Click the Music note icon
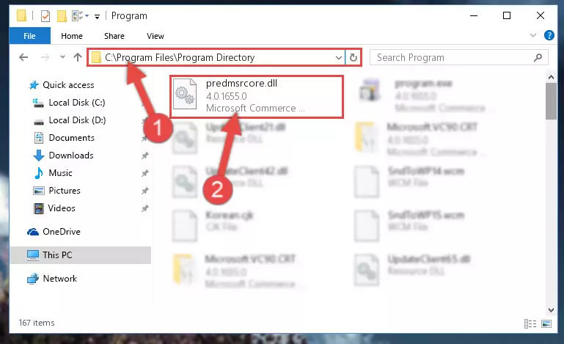This screenshot has width=564, height=344. pyautogui.click(x=38, y=173)
